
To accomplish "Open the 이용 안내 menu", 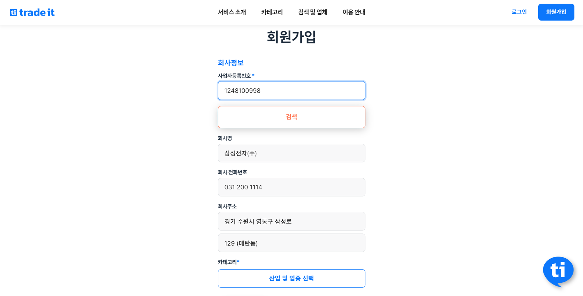I will click(354, 12).
